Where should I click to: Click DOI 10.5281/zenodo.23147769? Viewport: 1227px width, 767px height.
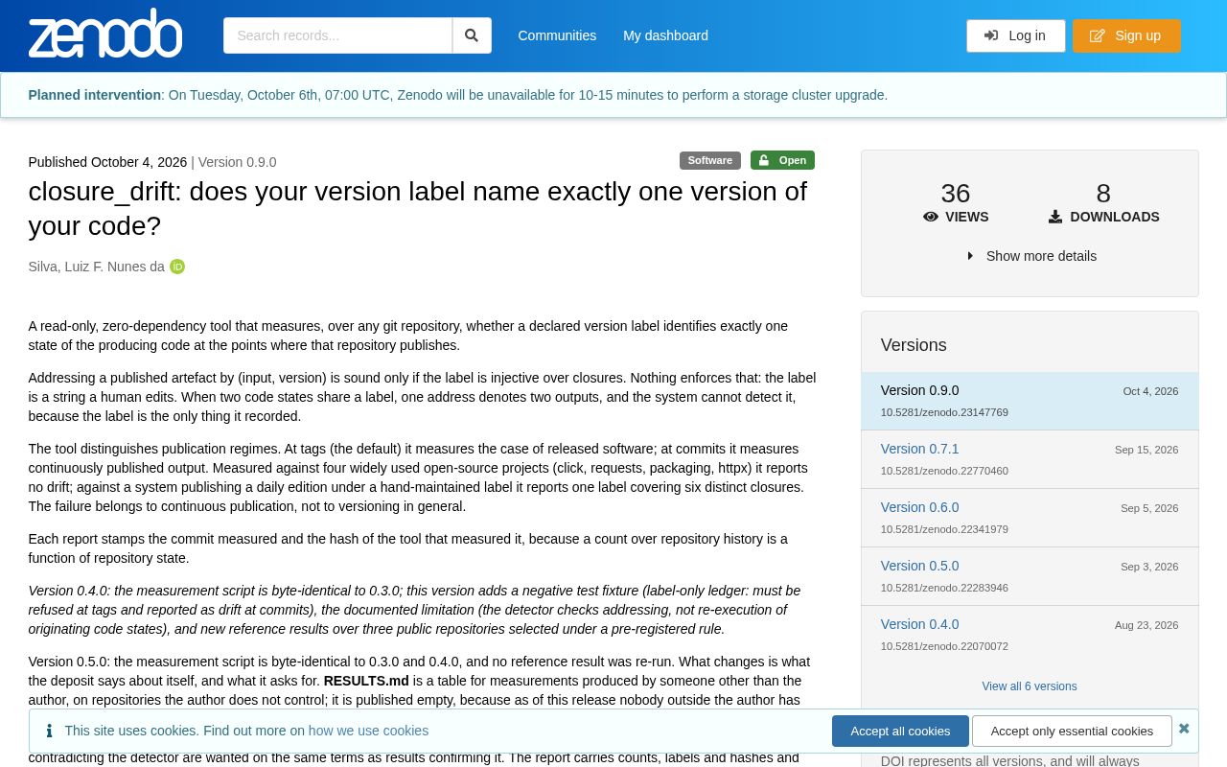click(944, 412)
